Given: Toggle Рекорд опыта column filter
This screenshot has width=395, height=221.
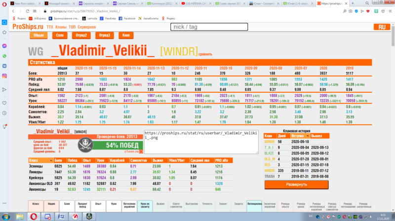Looking at the screenshot, I should (x=285, y=205).
